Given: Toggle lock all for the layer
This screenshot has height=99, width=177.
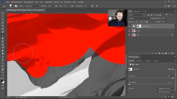Looking at the screenshot, I should (147, 22).
